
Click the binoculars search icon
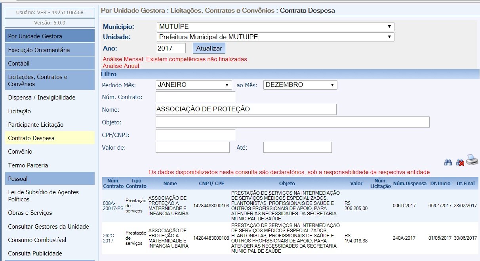(x=448, y=162)
